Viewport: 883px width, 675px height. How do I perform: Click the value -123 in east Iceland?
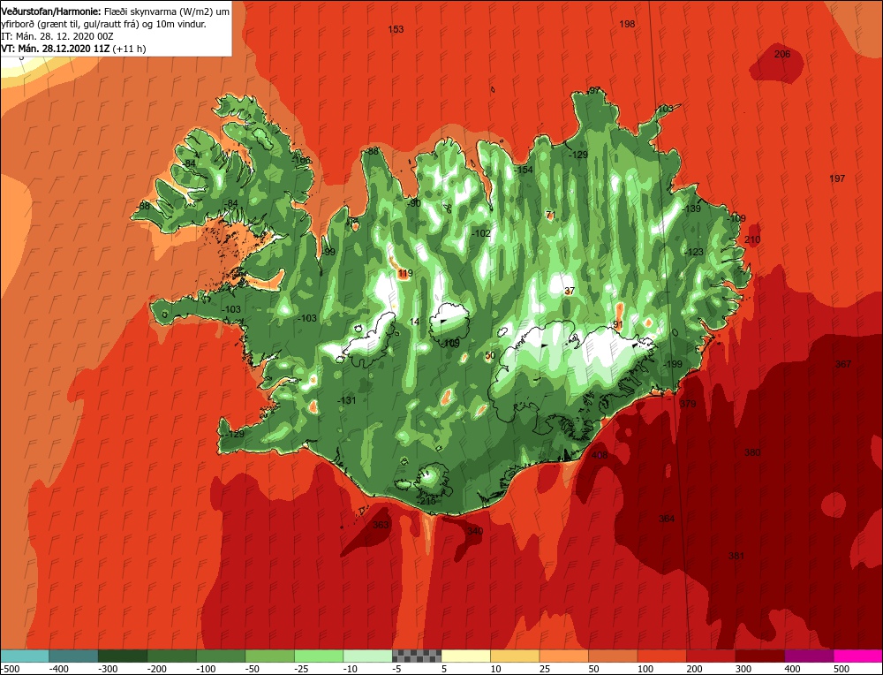694,253
